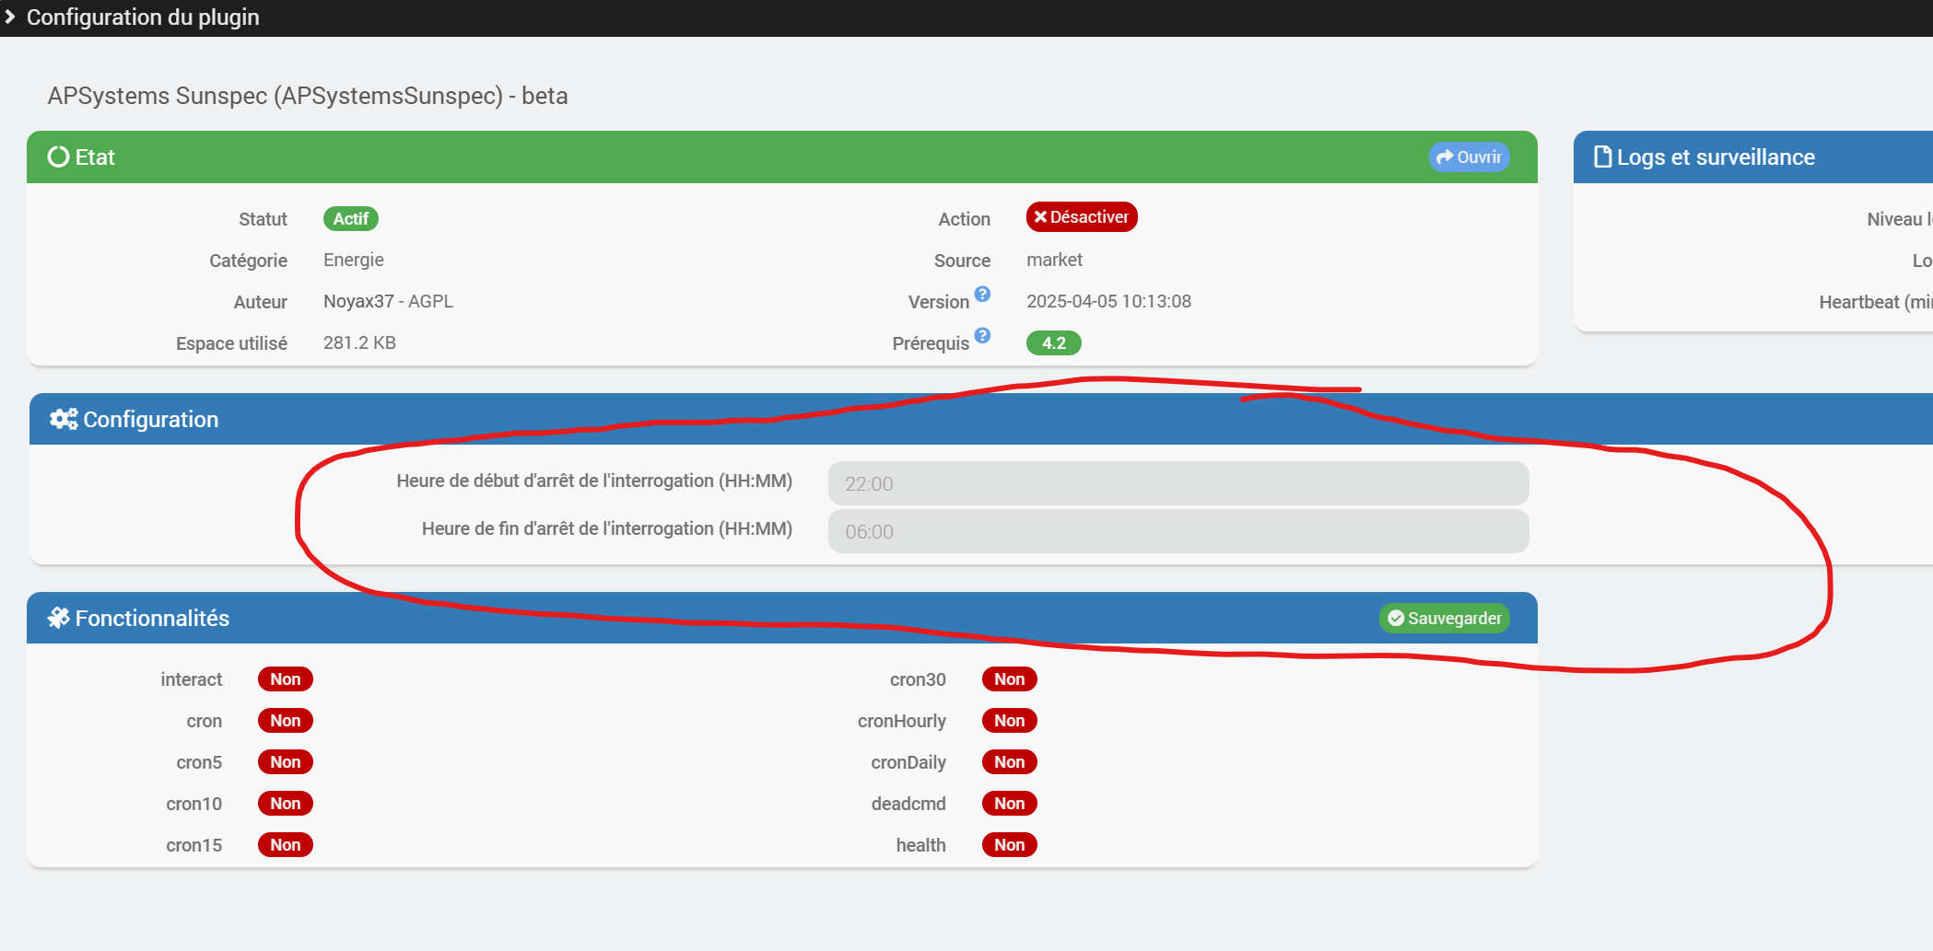Click the help icon next to Version
Image resolution: width=1933 pixels, height=951 pixels.
[982, 294]
